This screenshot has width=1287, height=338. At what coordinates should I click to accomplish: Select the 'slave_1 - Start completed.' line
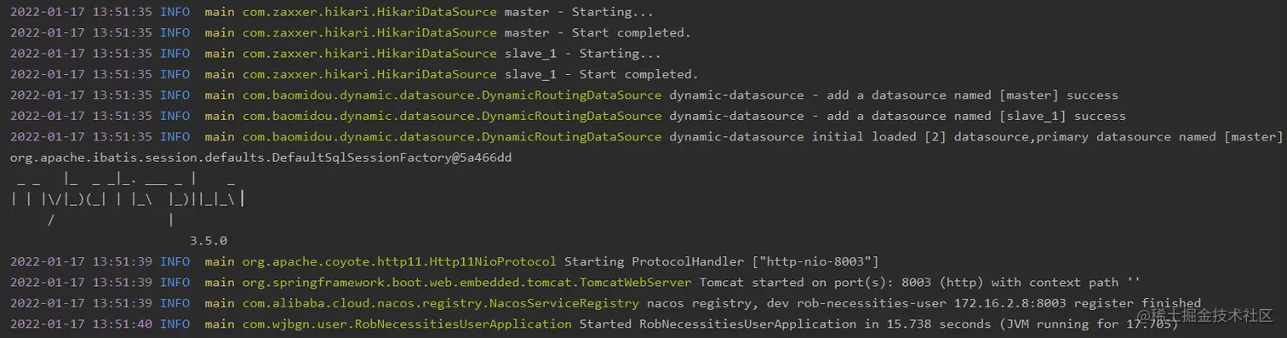[x=601, y=74]
